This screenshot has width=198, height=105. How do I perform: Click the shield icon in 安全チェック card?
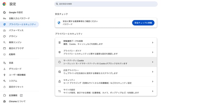coord(59,23)
